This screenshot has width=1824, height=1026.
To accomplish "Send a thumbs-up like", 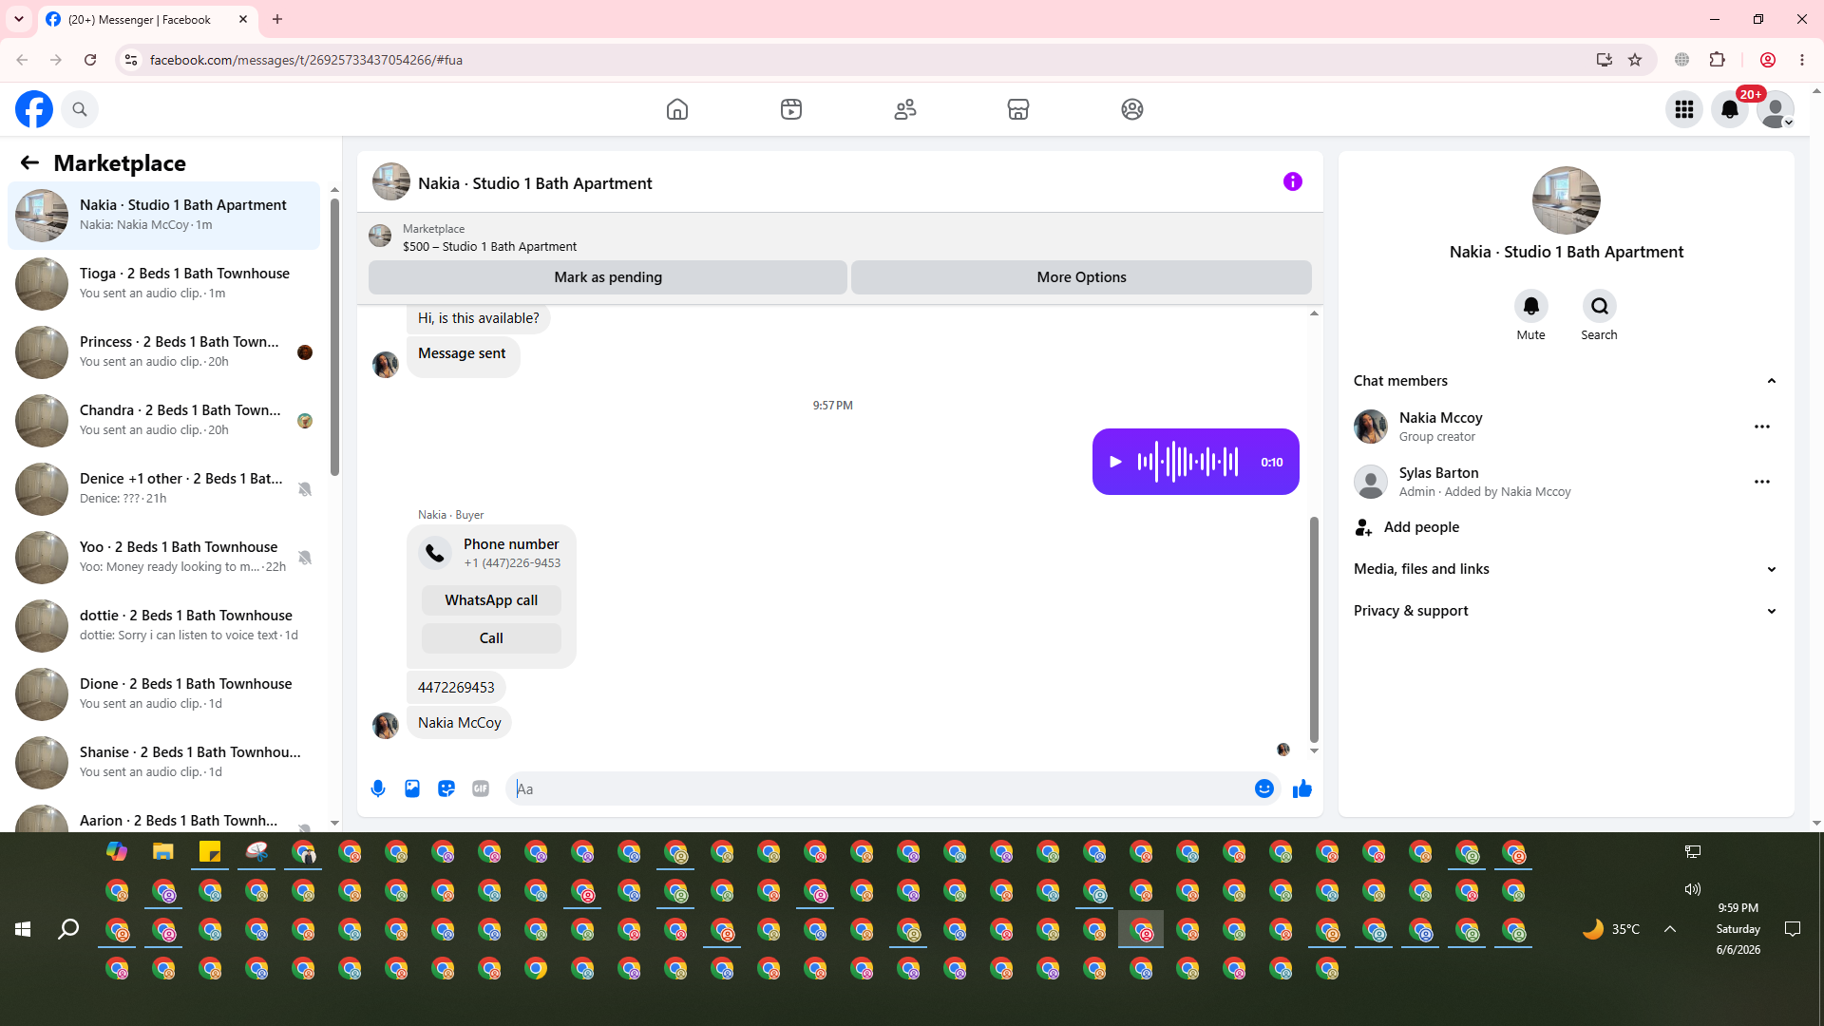I will (1302, 788).
